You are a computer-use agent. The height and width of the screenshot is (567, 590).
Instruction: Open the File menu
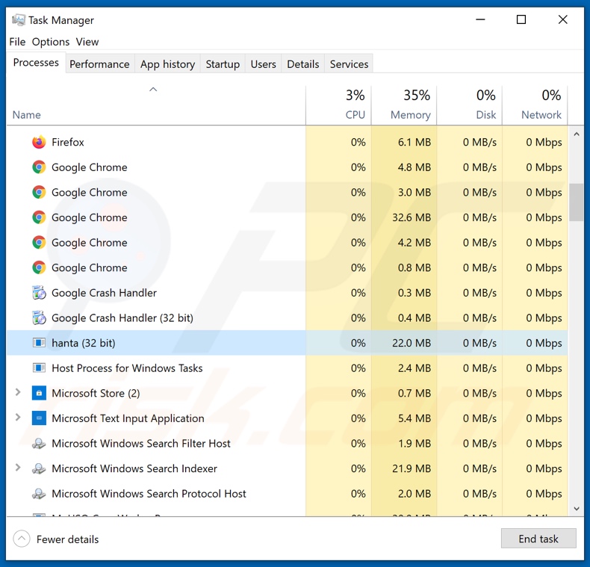[17, 42]
